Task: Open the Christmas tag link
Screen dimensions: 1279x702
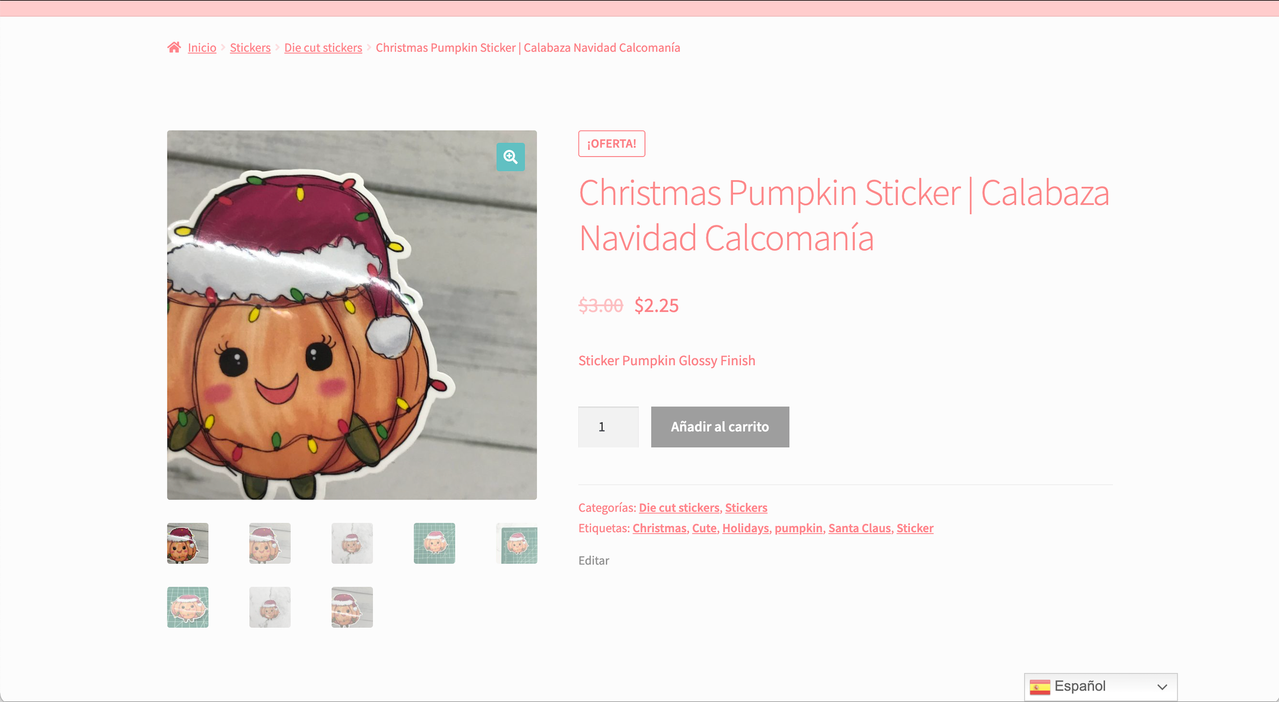Action: (x=659, y=528)
